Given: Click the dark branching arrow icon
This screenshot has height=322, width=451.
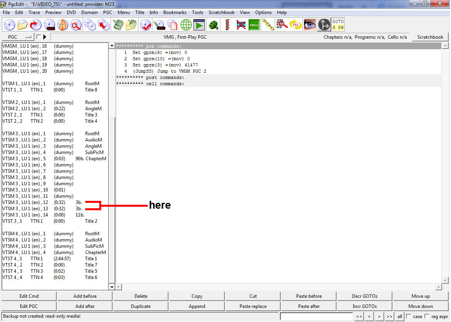Looking at the screenshot, I should click(x=324, y=25).
